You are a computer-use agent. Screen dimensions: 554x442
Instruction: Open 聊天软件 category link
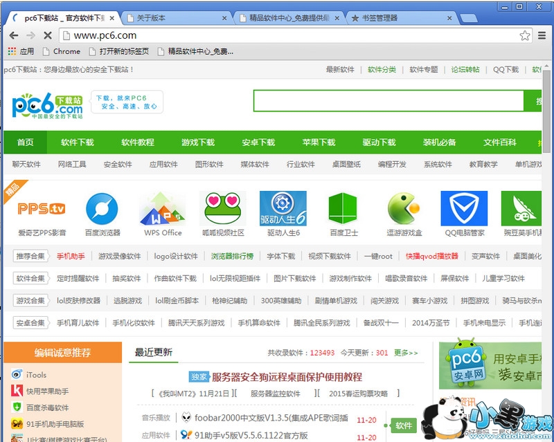click(x=26, y=164)
